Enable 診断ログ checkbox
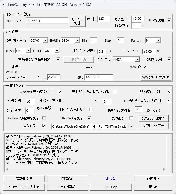This screenshot has width=176, height=194. tap(131, 118)
